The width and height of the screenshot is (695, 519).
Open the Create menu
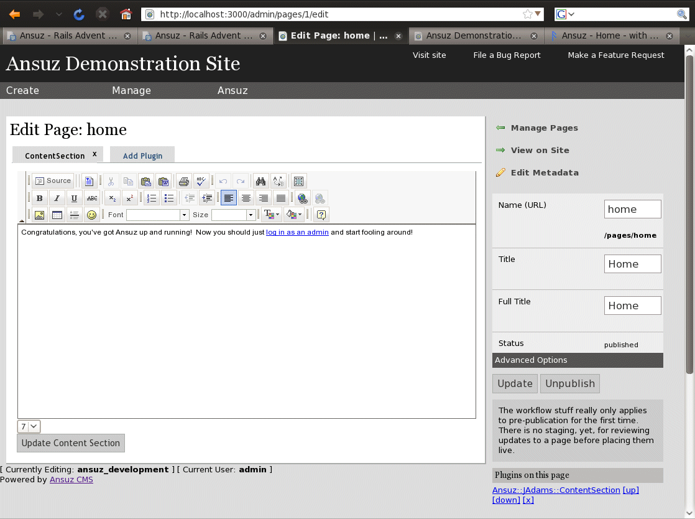[x=22, y=90]
